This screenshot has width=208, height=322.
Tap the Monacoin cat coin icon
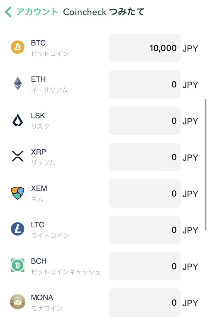(18, 302)
